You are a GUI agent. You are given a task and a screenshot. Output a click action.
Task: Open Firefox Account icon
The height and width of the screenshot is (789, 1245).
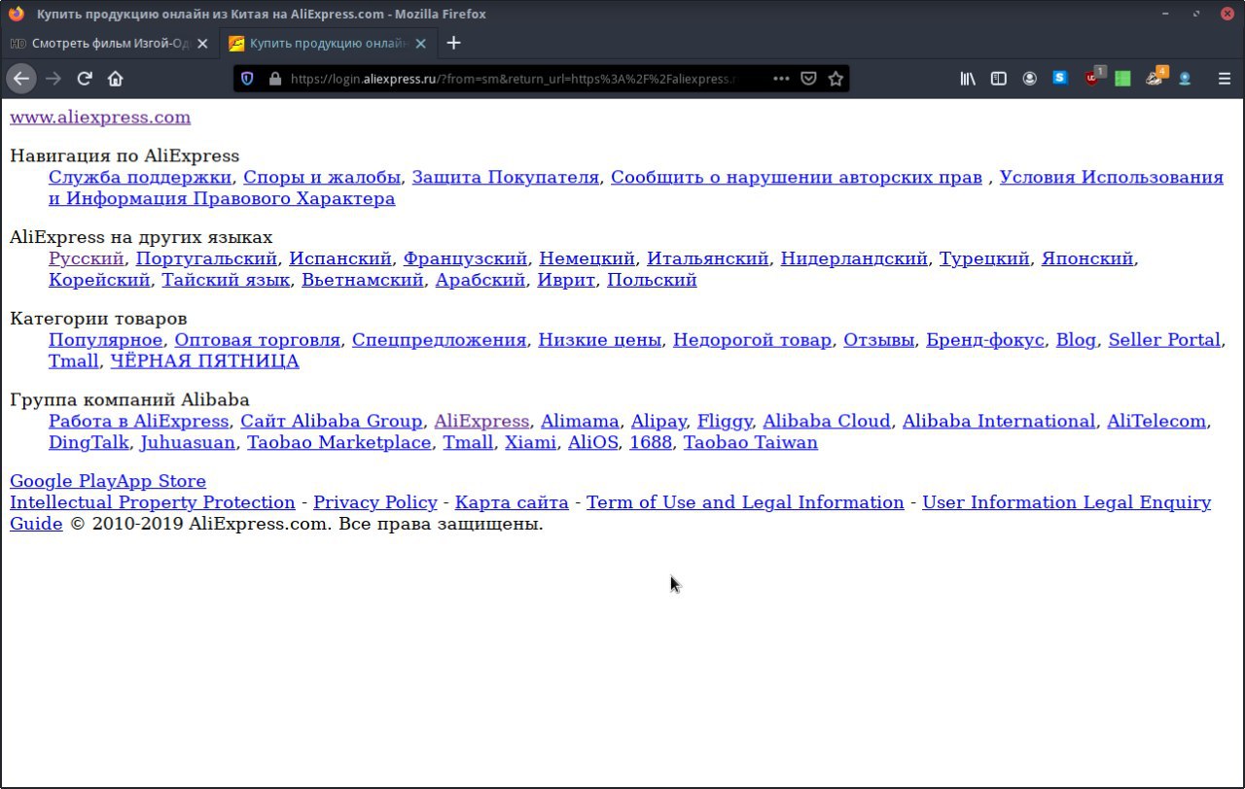click(1030, 79)
